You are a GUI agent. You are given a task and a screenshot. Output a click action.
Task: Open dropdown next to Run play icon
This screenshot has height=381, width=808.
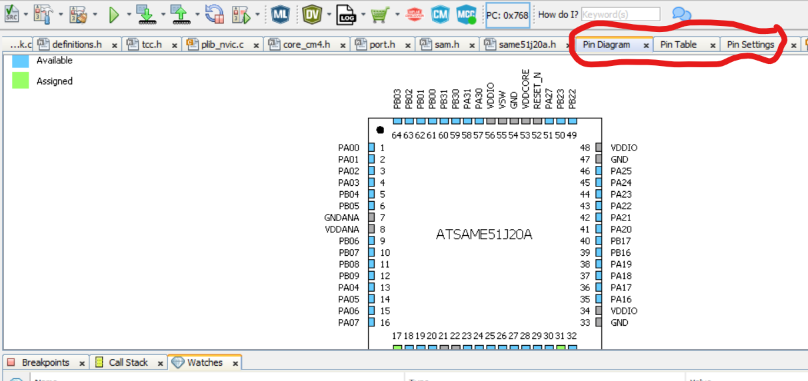pyautogui.click(x=128, y=14)
